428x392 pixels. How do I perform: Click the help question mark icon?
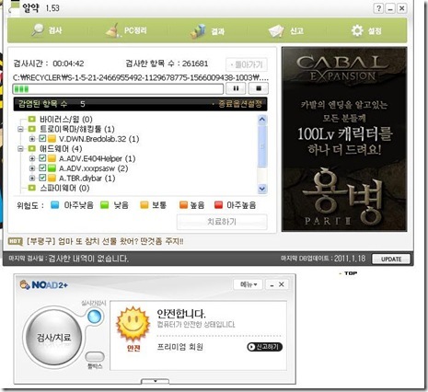(x=378, y=8)
